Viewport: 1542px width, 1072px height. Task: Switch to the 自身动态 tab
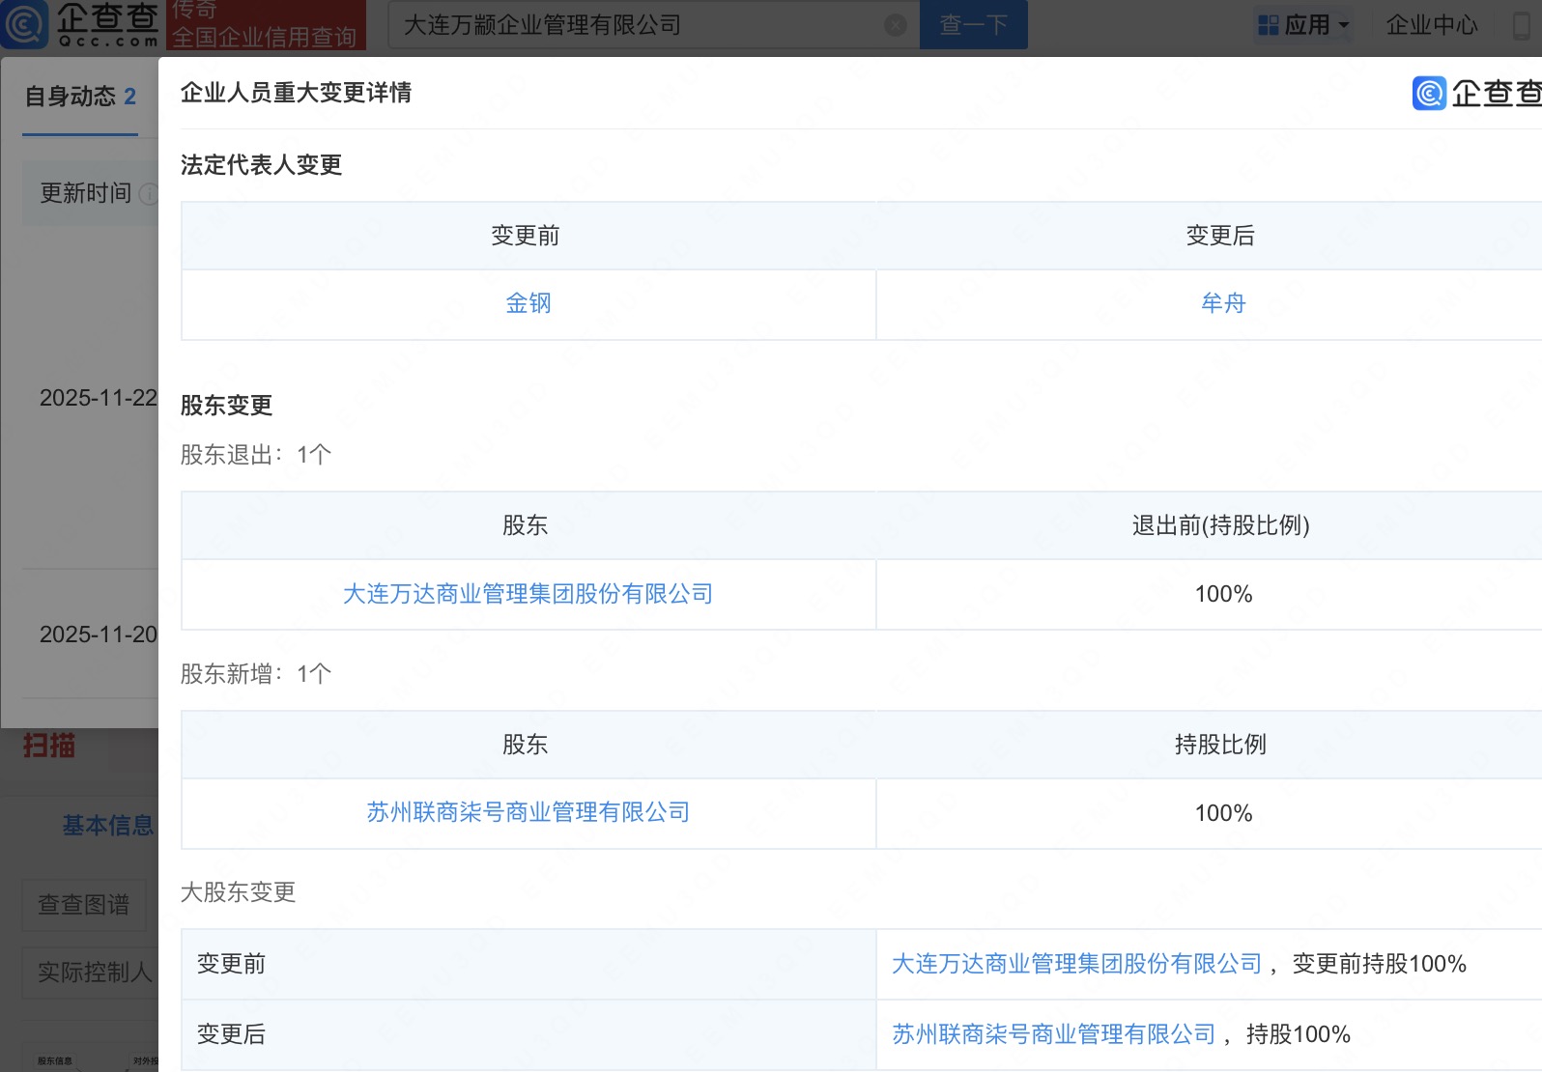(80, 97)
